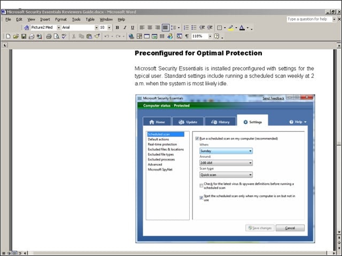Open the Style dropdown showing Picture2 Med
The image size is (342, 256).
coord(58,28)
